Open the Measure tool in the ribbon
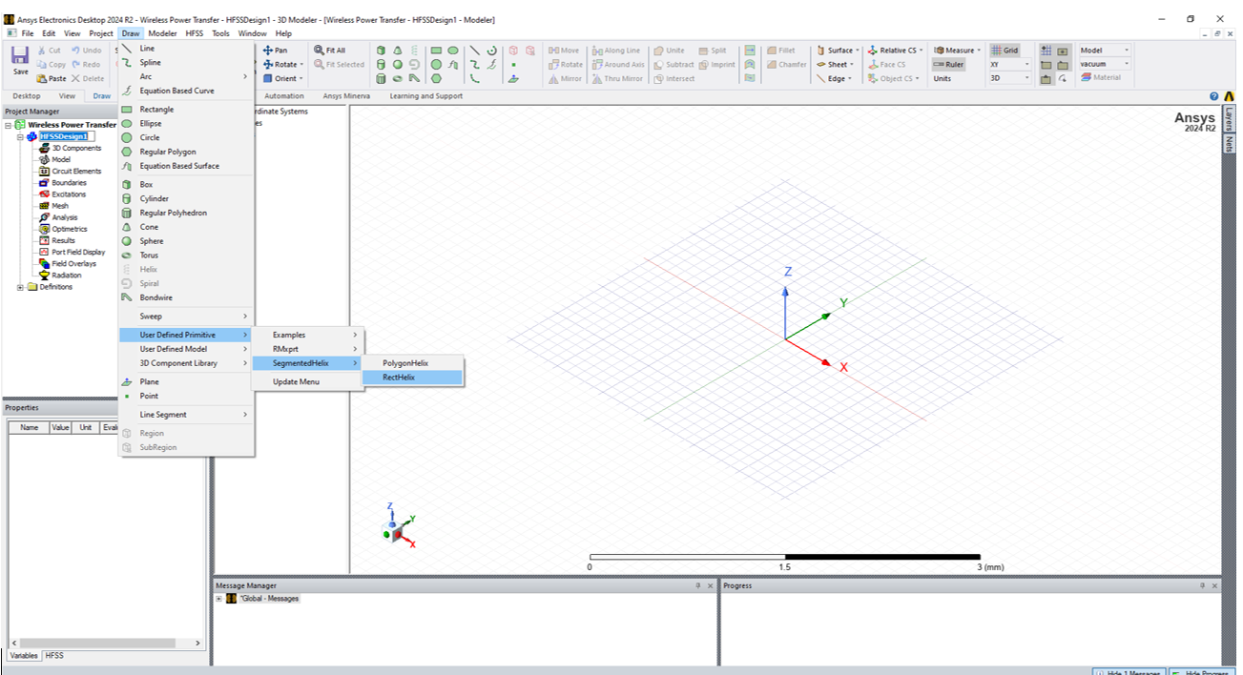Image resolution: width=1243 pixels, height=675 pixels. [955, 51]
